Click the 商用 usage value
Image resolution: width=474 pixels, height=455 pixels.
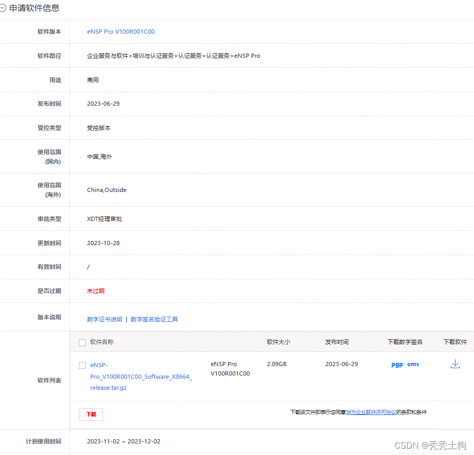93,80
